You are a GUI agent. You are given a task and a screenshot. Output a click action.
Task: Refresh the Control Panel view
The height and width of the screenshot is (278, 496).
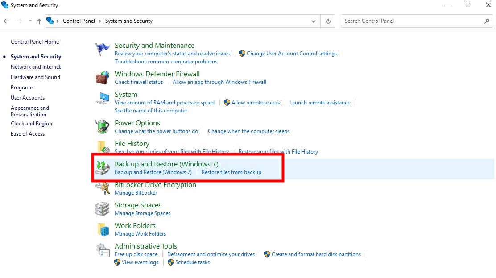(328, 21)
